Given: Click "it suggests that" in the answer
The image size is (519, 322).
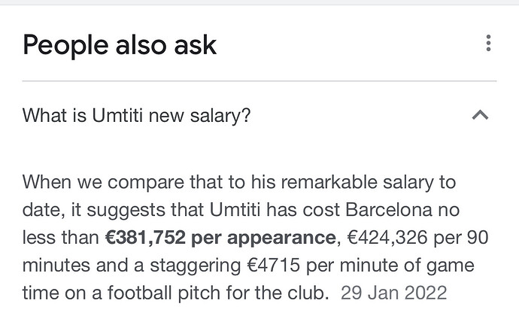Looking at the screenshot, I should coord(145,211).
